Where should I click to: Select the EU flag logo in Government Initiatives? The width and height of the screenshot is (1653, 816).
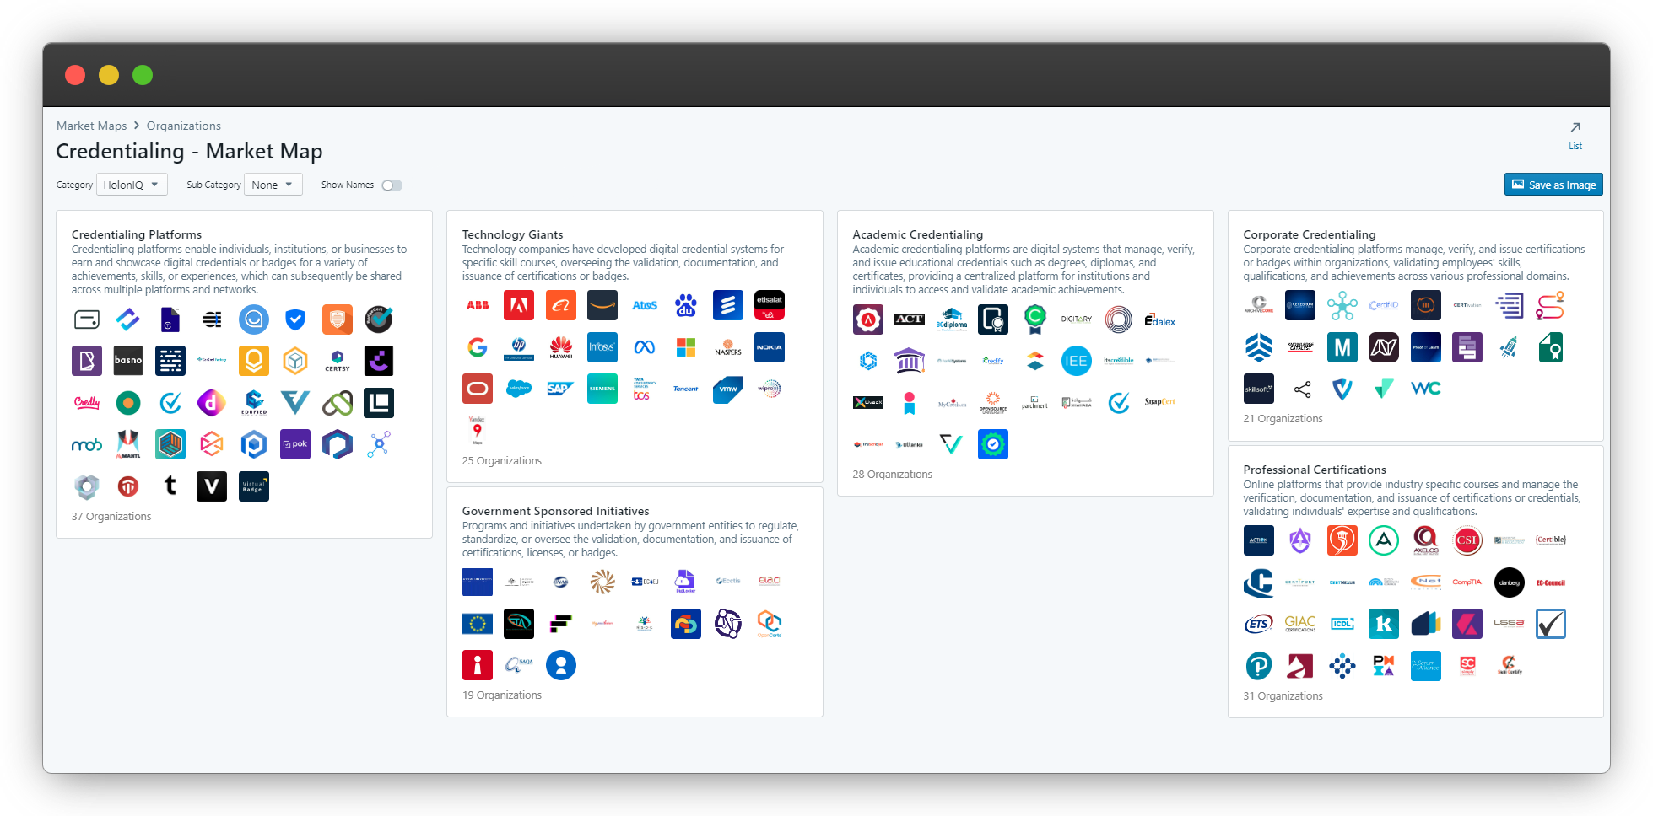[x=478, y=624]
